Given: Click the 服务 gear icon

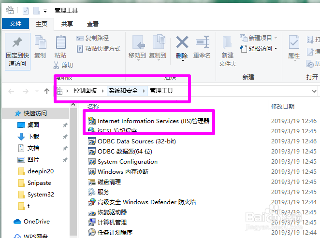Looking at the screenshot, I should 92,192.
